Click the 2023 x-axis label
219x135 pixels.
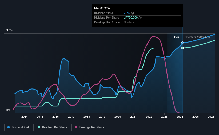tap(164, 117)
